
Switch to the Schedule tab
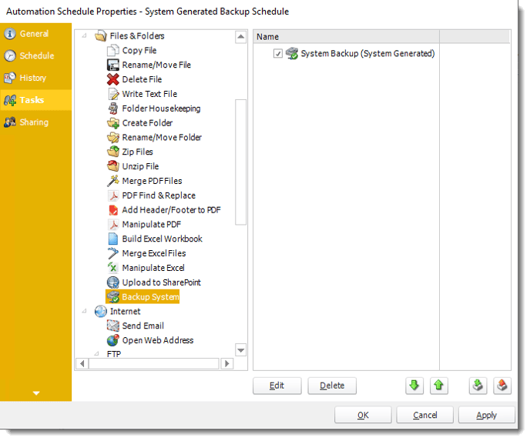[36, 55]
